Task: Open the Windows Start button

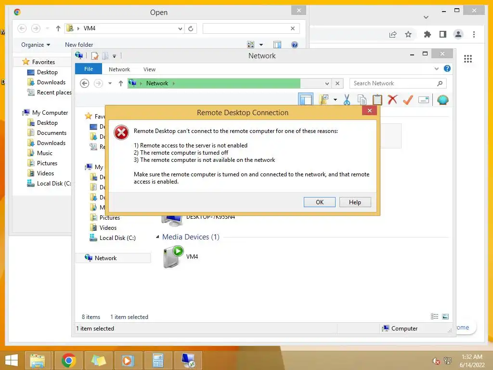Action: point(12,360)
